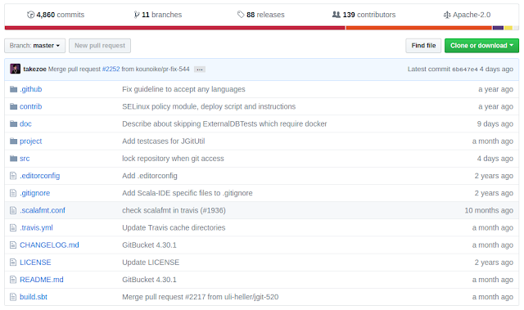Open the doc folder
Screen dimensions: 524x310
[25, 124]
